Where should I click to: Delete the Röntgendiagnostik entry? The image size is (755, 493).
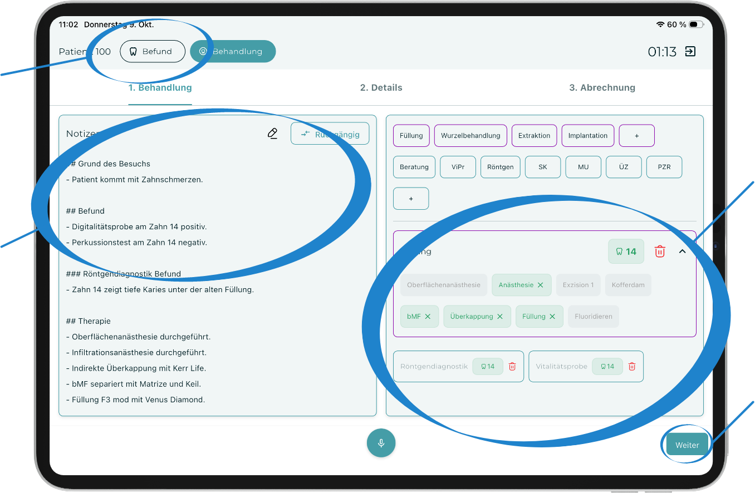tap(512, 367)
